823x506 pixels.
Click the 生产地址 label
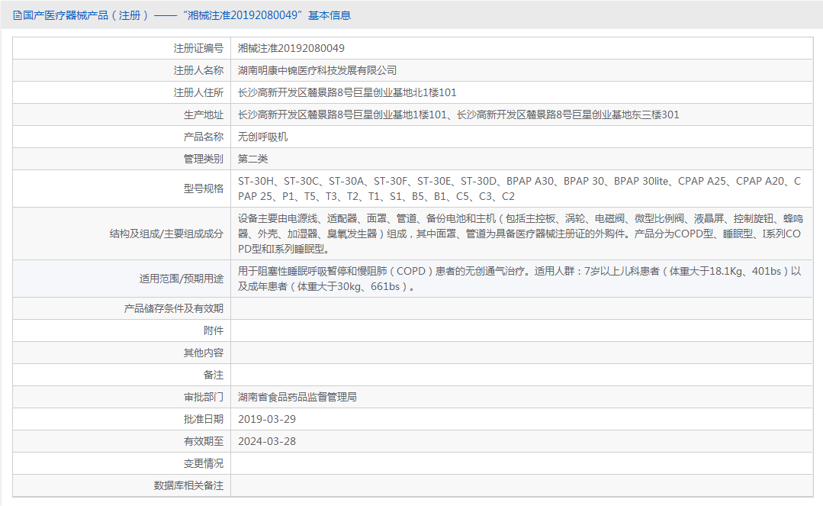point(203,114)
